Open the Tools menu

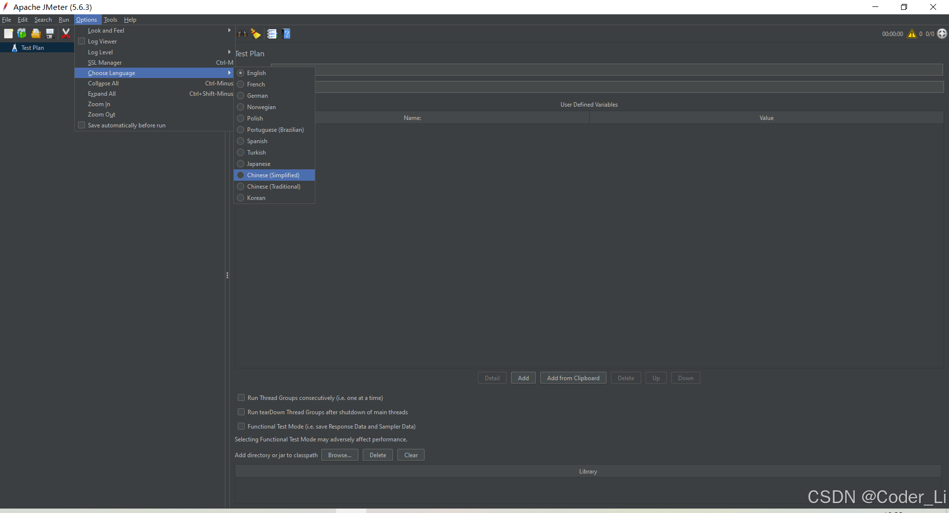[x=110, y=20]
